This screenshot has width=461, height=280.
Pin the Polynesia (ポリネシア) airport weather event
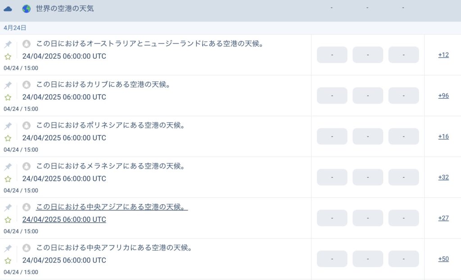[8, 126]
